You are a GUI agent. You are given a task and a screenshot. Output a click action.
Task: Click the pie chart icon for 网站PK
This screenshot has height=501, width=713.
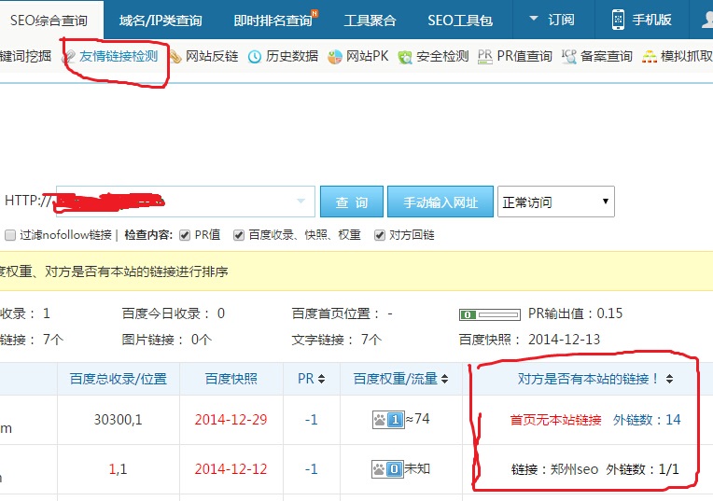[335, 57]
